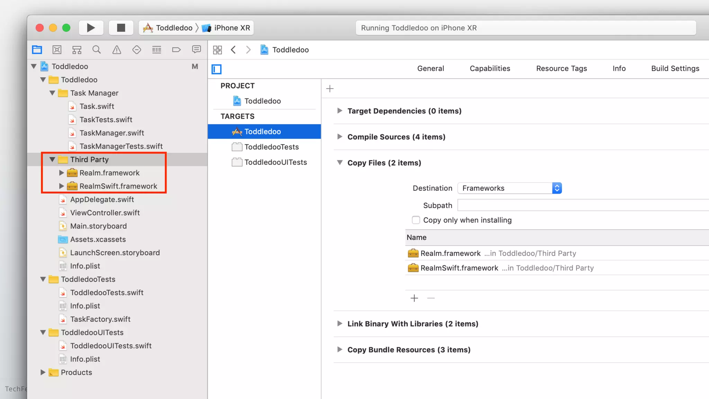
Task: Open the Destination Frameworks dropdown
Action: [x=509, y=188]
